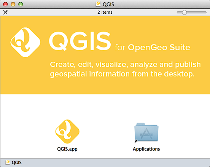Minimize the QGIS window with yellow button
The height and width of the screenshot is (167, 210).
13,4
